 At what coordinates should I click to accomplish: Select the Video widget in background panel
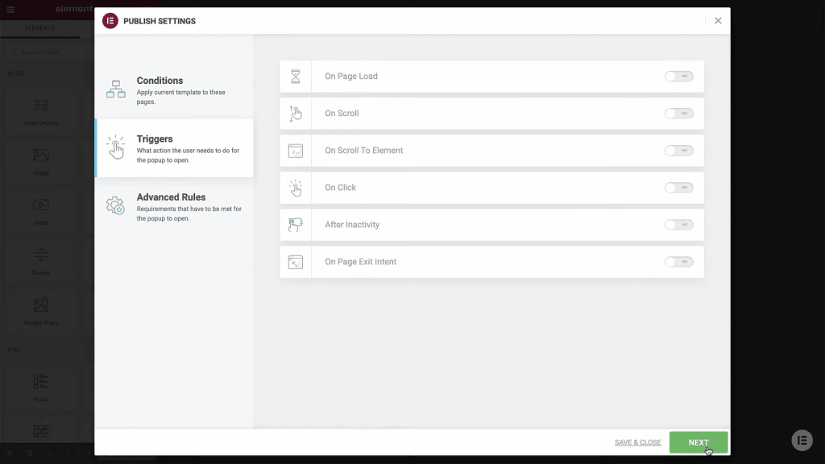(x=41, y=210)
